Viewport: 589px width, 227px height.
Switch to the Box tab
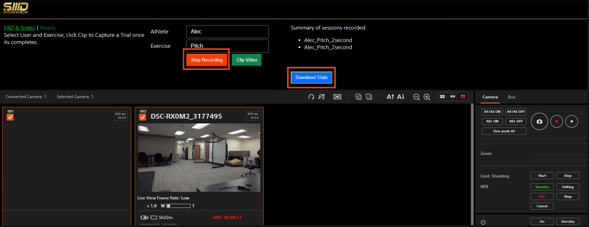coord(511,97)
